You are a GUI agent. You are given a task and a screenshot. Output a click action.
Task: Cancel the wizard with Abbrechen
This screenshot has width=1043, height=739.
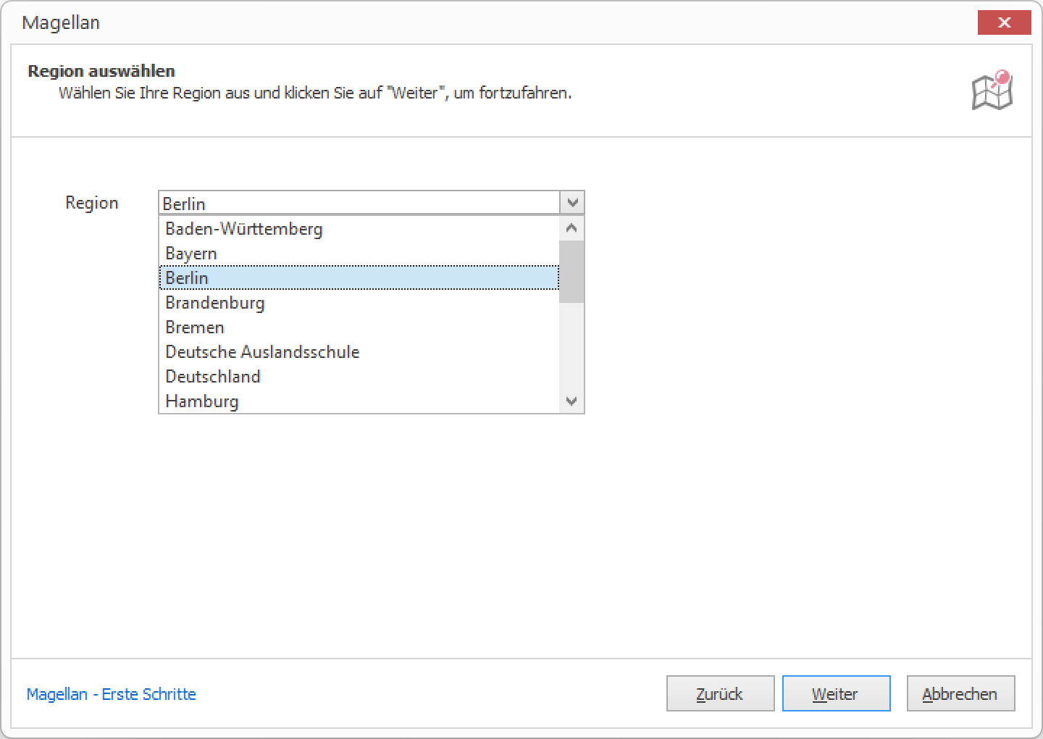(960, 693)
